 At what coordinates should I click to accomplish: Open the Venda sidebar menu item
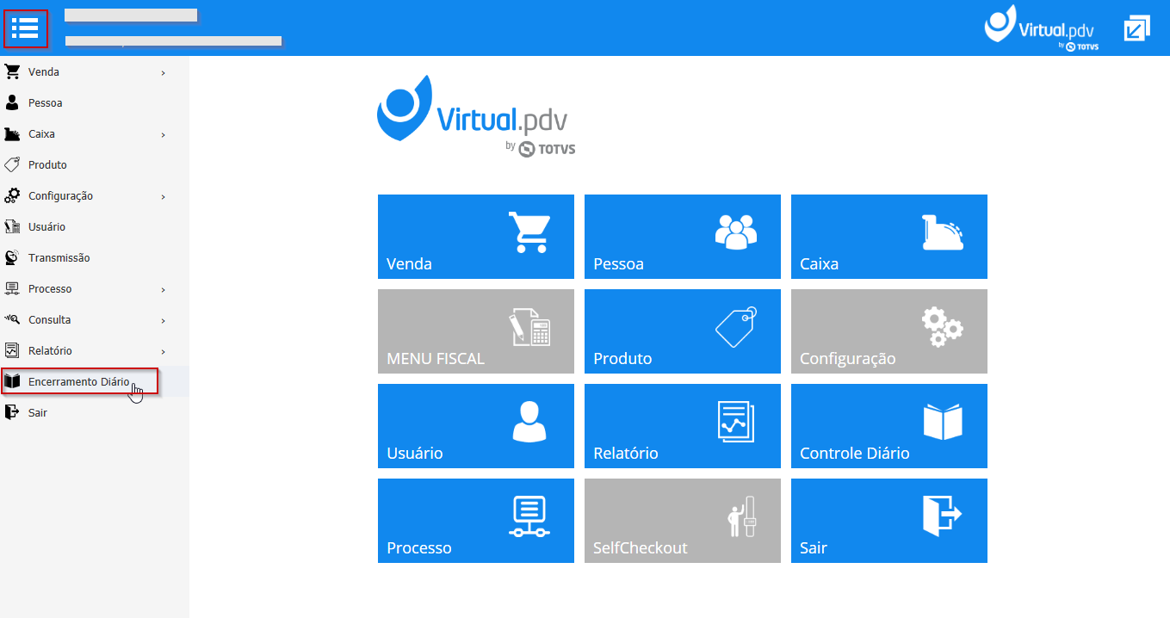pos(94,72)
